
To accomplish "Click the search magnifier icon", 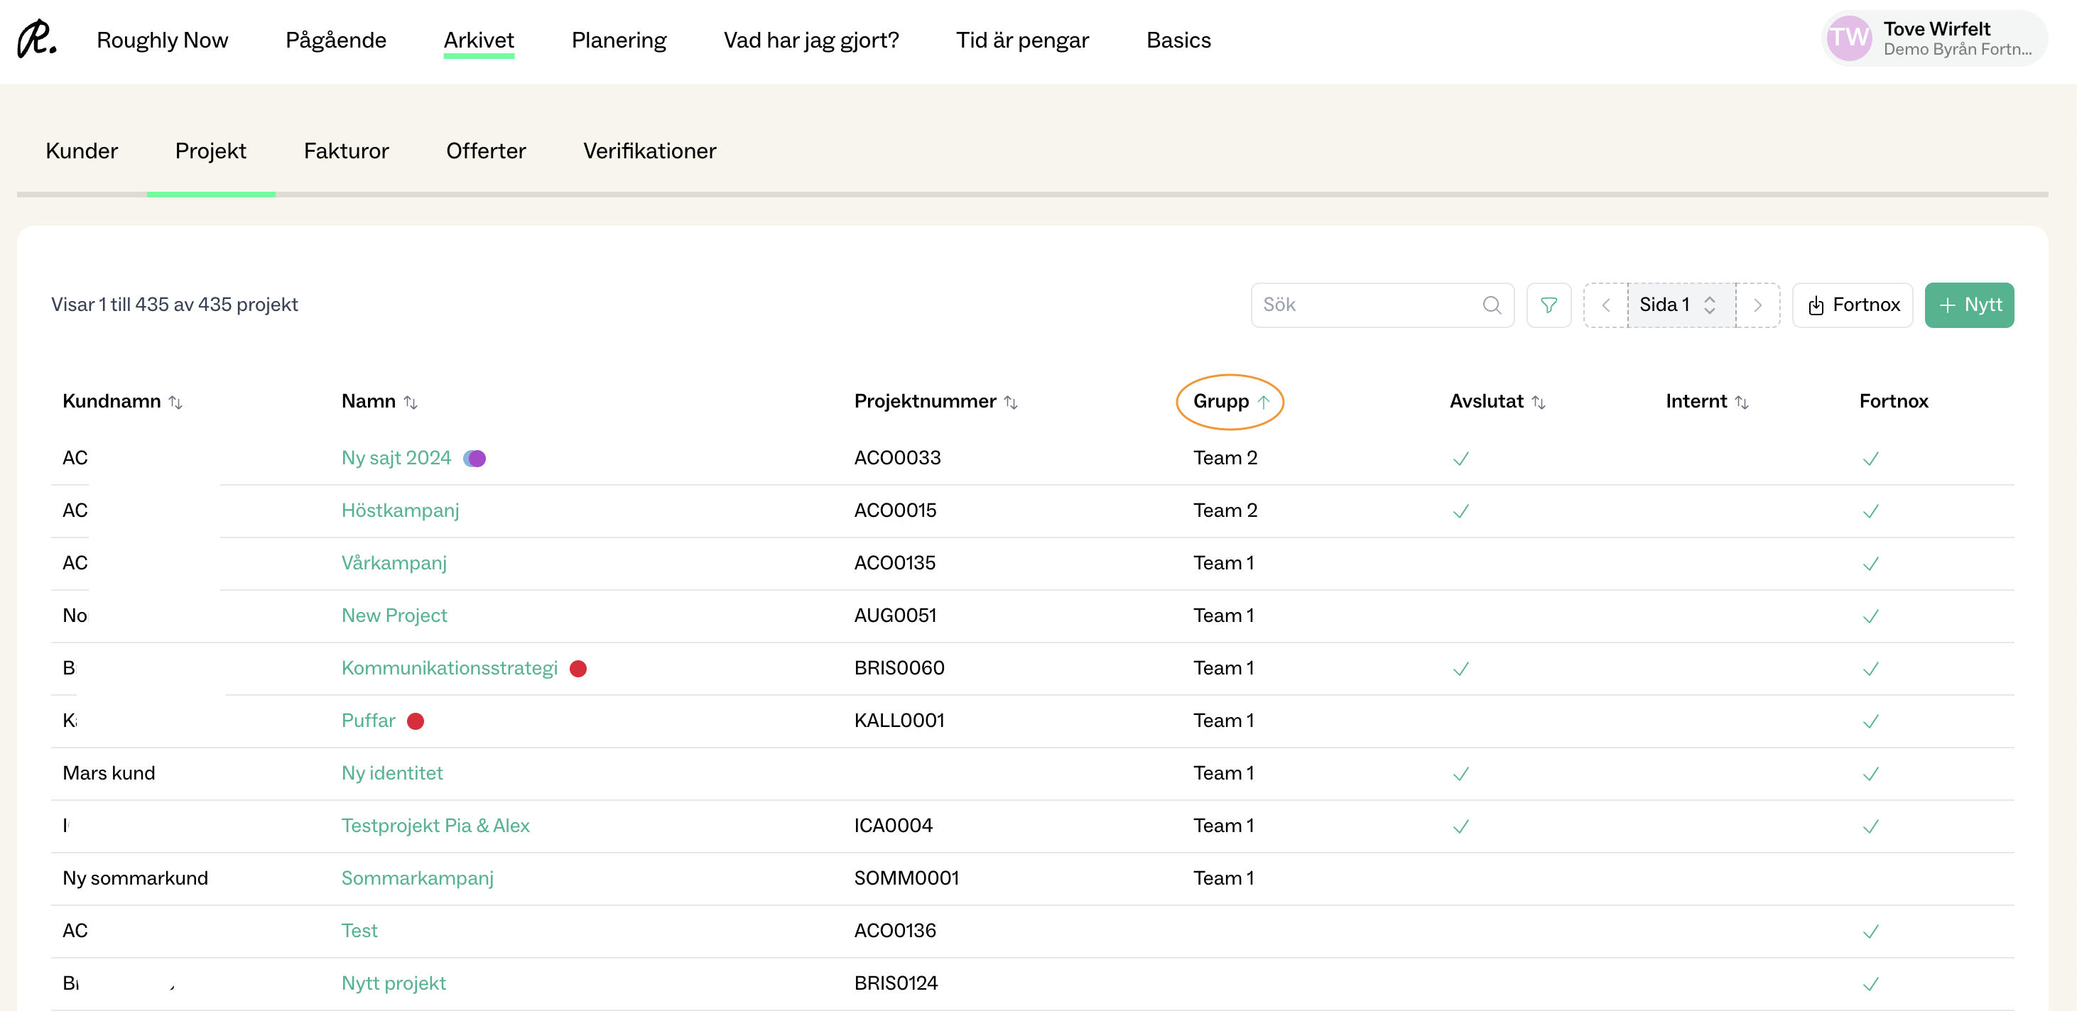I will (1491, 305).
